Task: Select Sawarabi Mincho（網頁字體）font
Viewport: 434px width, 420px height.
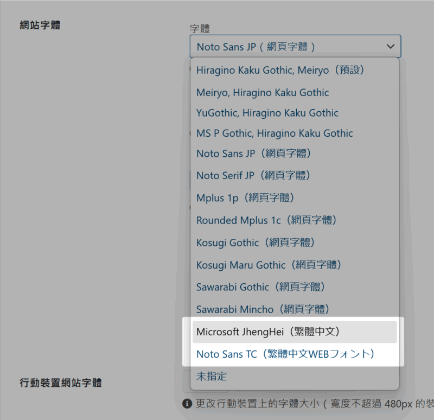Action: click(x=295, y=309)
